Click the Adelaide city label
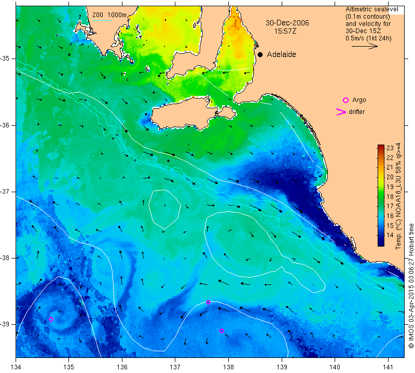 pyautogui.click(x=281, y=54)
